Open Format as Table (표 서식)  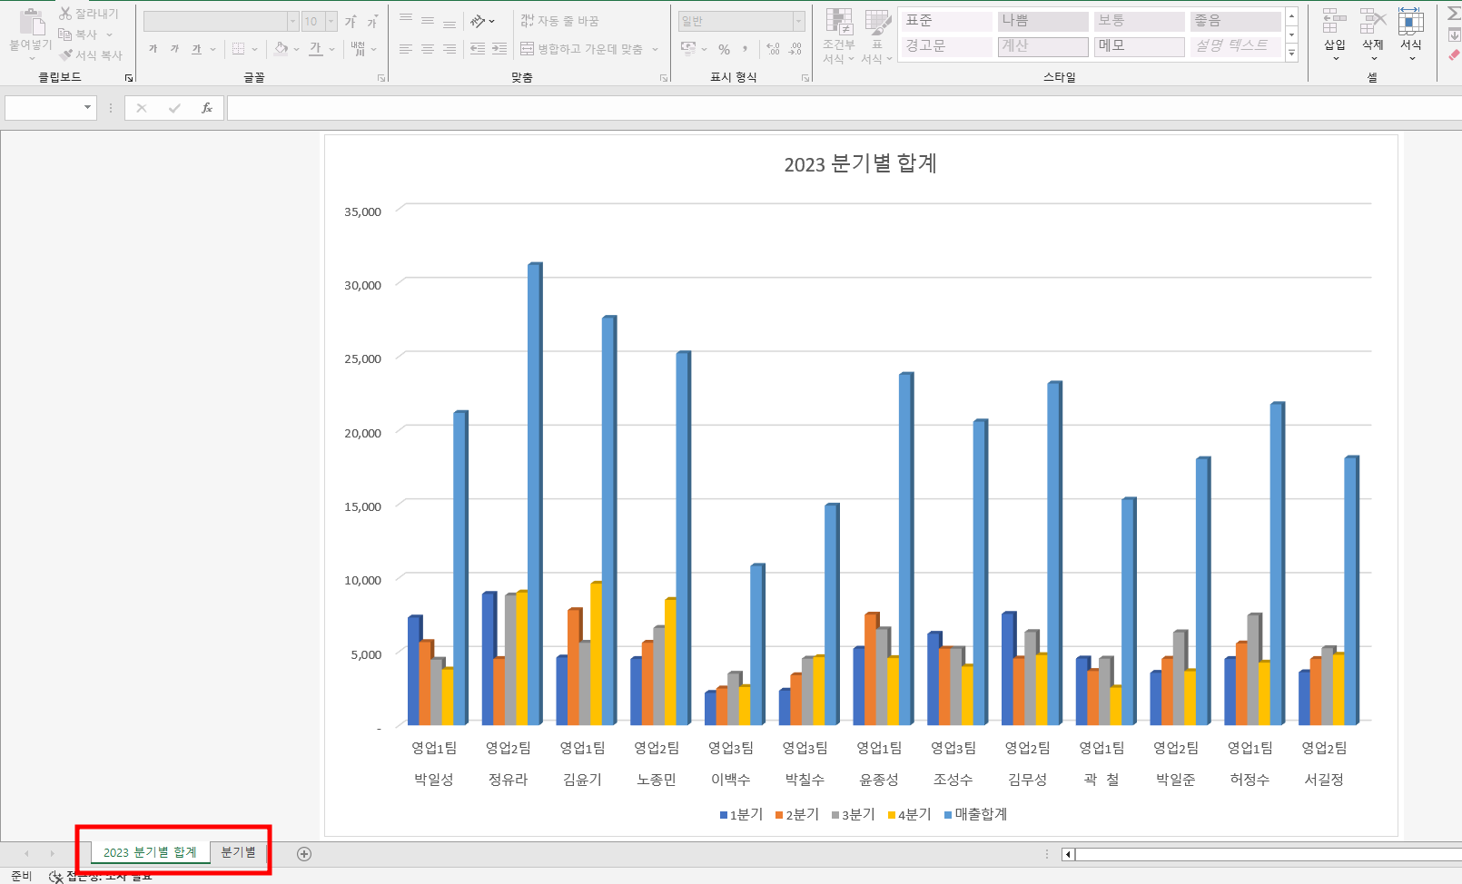pos(877,36)
